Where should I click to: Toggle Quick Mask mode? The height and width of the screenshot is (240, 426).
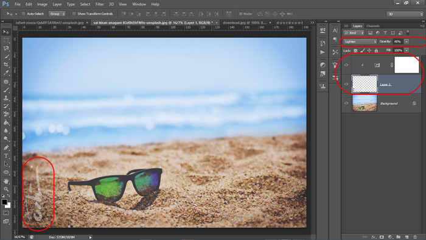pos(6,213)
